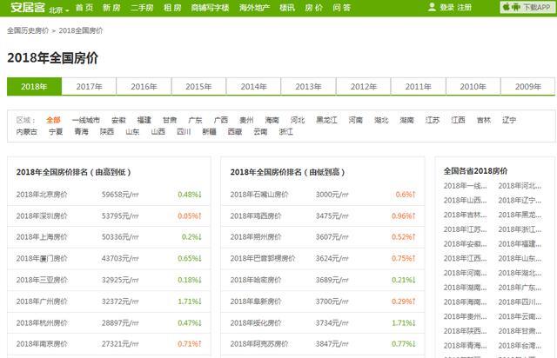Open 新房 in top navigation
Screen dimensions: 557x358
[x=111, y=8]
